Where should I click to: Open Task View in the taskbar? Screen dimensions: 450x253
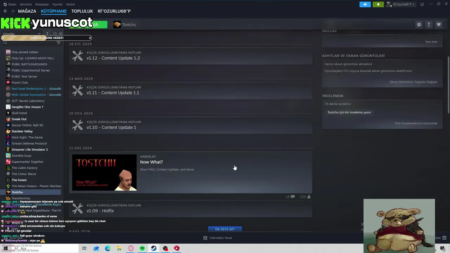pyautogui.click(x=84, y=248)
